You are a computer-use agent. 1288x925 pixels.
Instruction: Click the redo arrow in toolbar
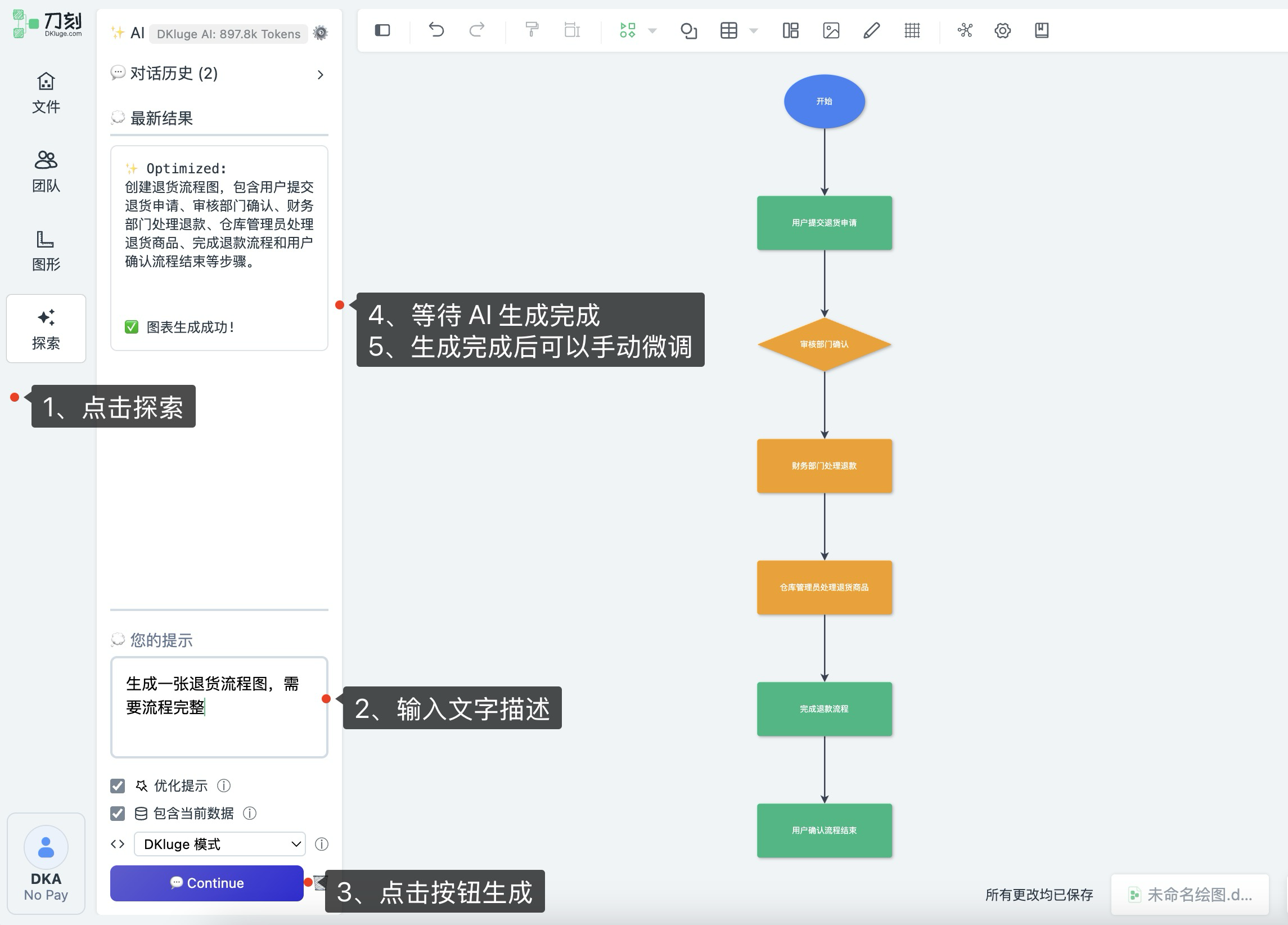tap(476, 30)
